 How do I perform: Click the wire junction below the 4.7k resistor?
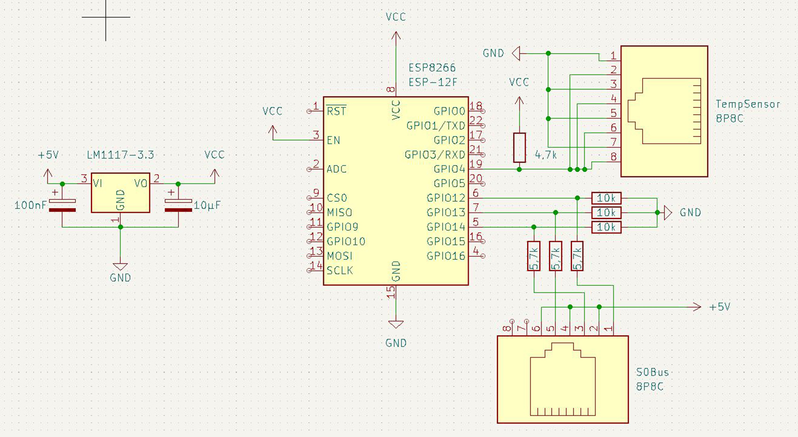pyautogui.click(x=519, y=169)
